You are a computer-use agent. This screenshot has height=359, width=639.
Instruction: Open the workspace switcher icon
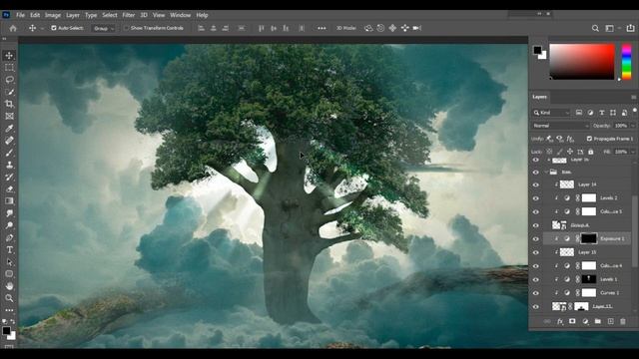point(610,28)
